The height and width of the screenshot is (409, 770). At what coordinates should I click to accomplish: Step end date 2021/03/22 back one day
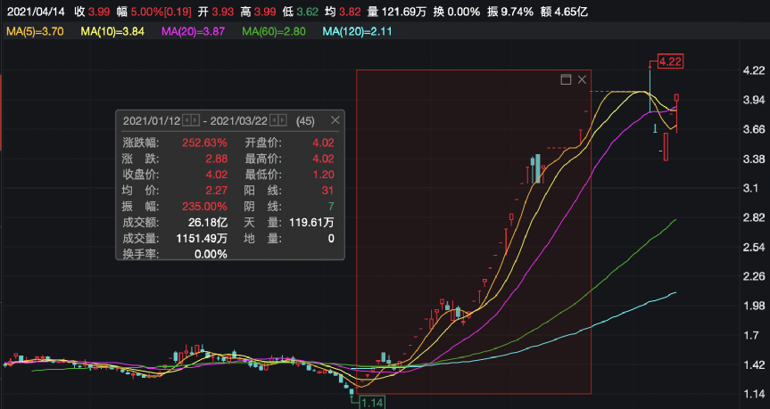[275, 120]
